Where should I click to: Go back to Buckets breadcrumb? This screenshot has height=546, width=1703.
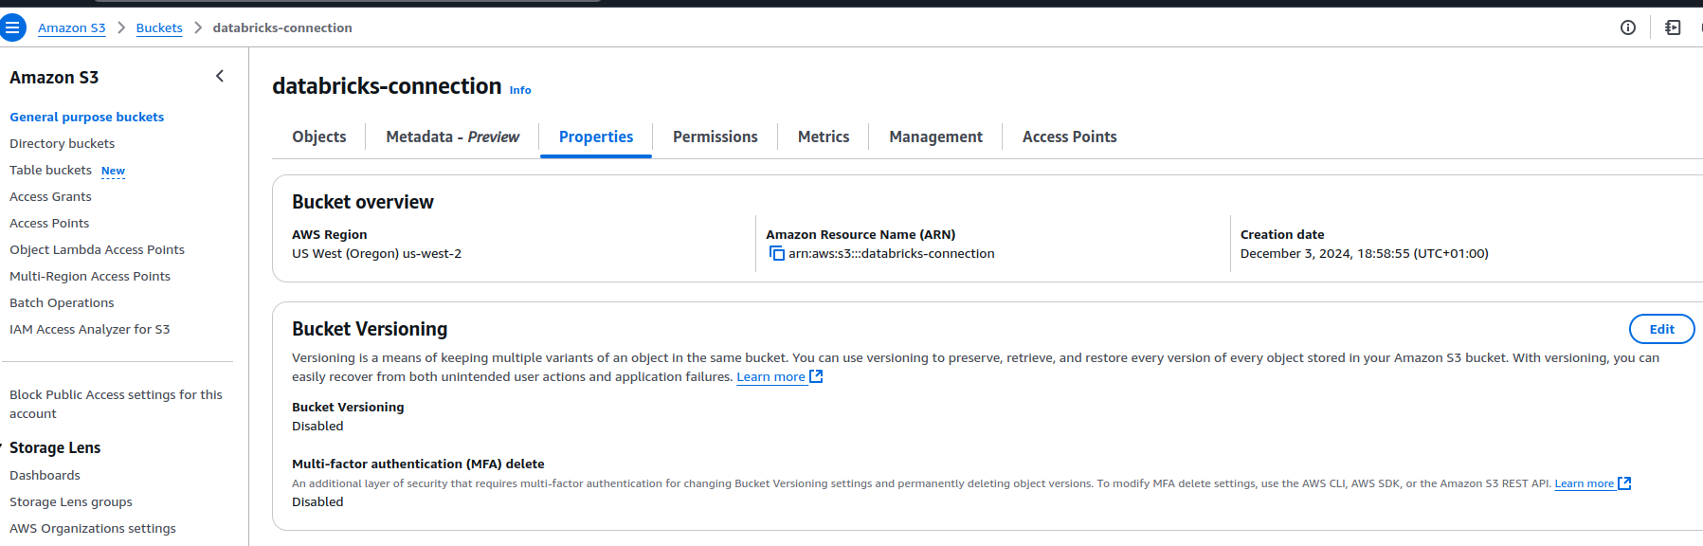point(159,27)
